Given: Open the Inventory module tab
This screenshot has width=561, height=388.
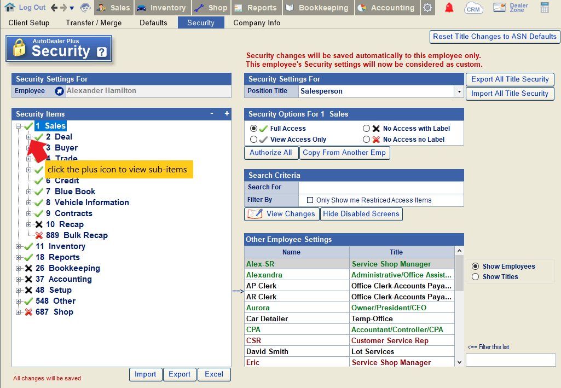Looking at the screenshot, I should (163, 8).
